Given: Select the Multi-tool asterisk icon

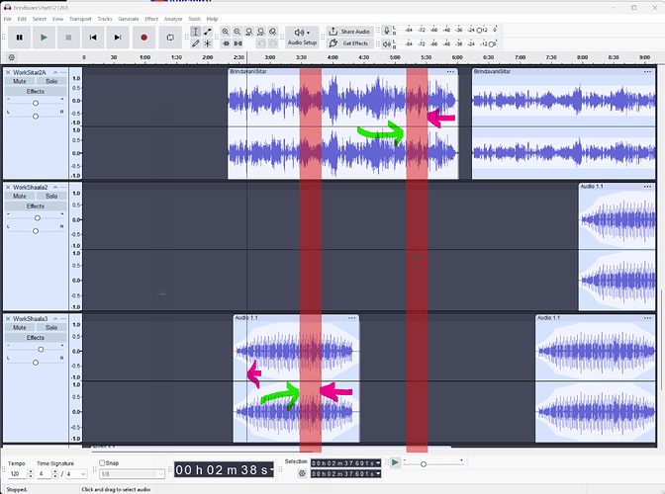Looking at the screenshot, I should tap(208, 43).
